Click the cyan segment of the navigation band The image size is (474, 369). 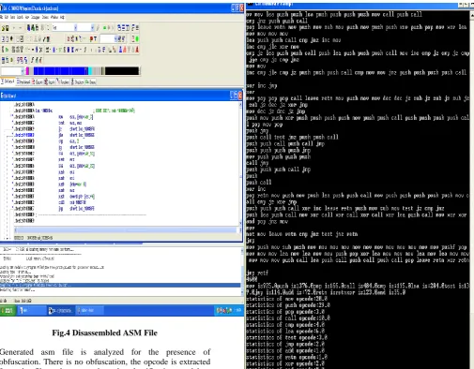point(90,71)
